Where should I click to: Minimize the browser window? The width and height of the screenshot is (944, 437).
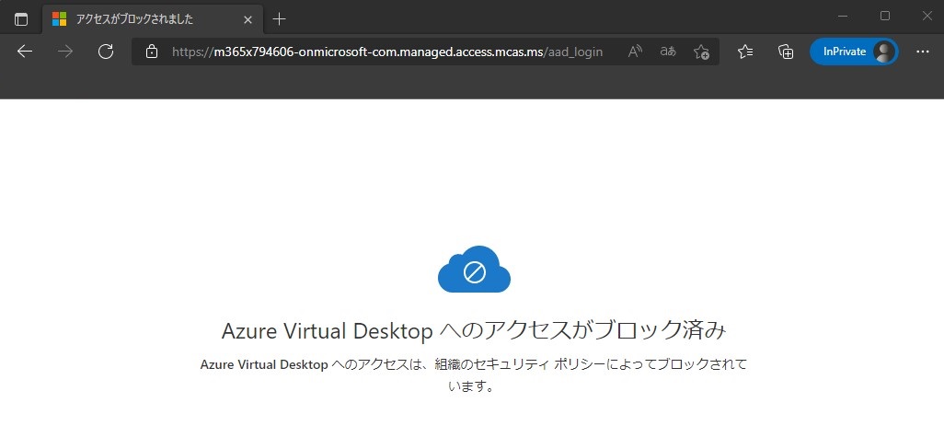point(844,16)
